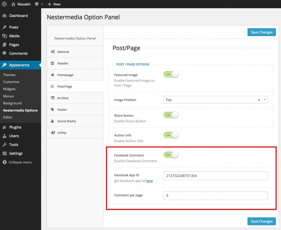Open the Utility options tab

coord(75,133)
